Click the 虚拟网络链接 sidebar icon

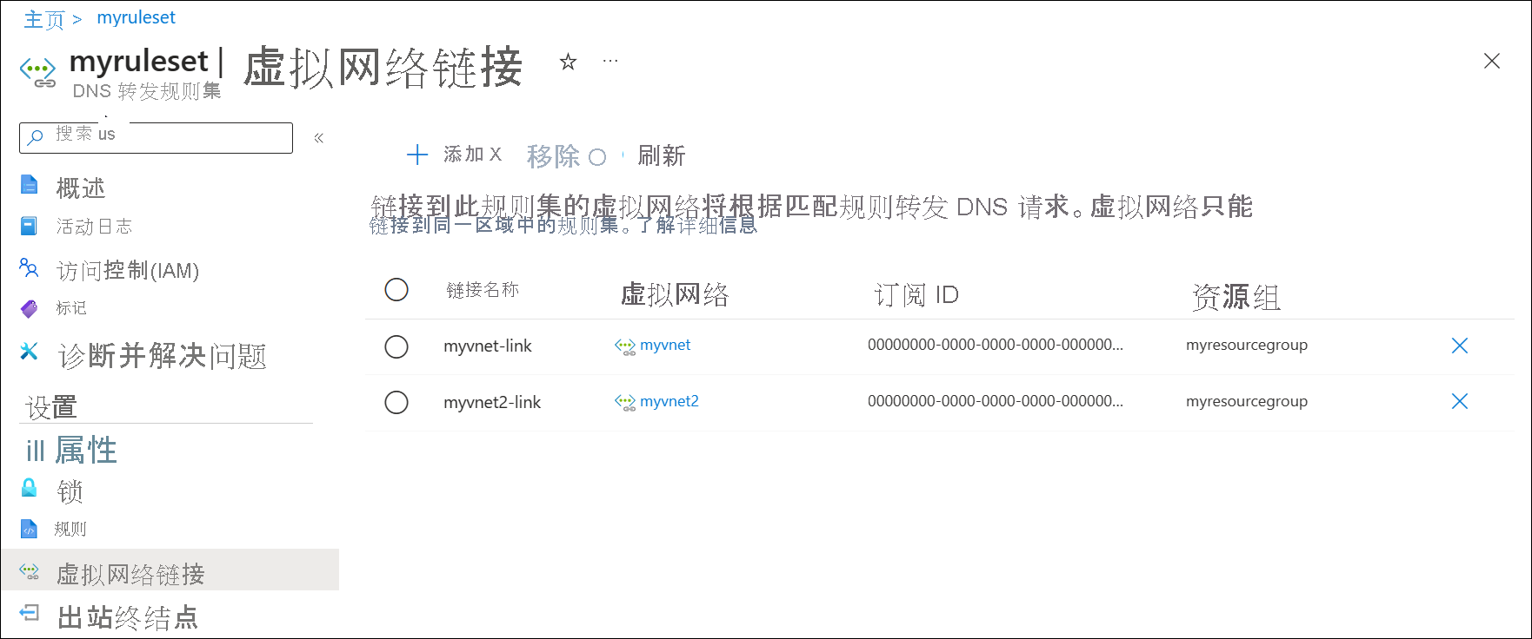(29, 571)
